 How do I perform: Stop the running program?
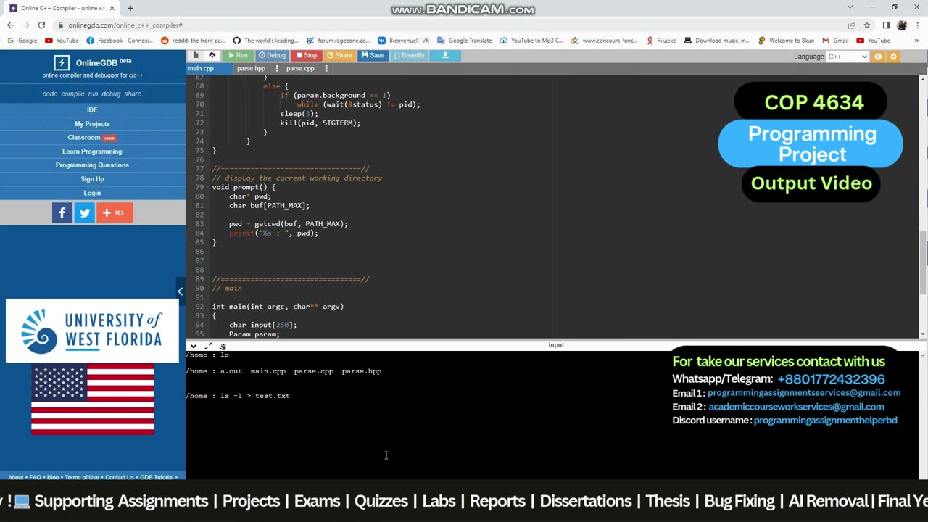[306, 55]
